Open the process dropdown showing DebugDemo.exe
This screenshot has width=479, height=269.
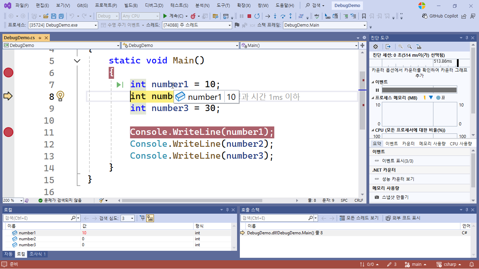pos(63,25)
